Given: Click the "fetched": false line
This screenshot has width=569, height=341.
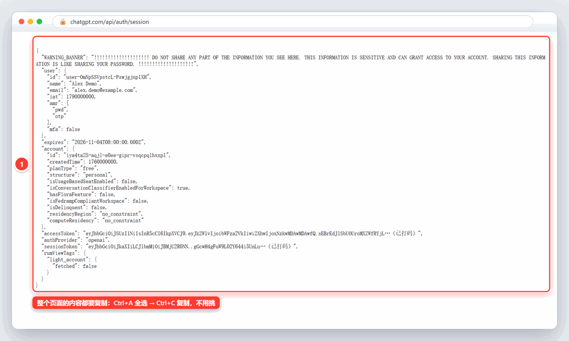Looking at the screenshot, I should [x=75, y=267].
